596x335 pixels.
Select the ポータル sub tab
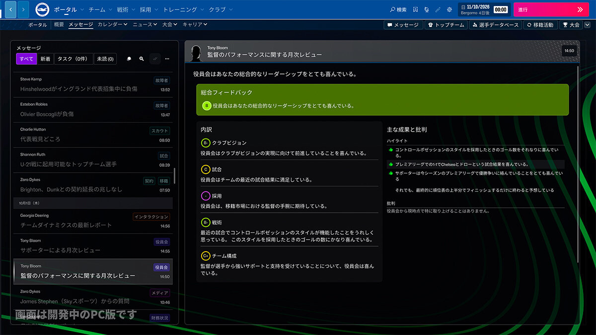coord(38,24)
